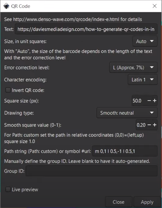Open Drawing type Smooth: neutral dropdown
Screen dimensions: 162x208
[127, 113]
